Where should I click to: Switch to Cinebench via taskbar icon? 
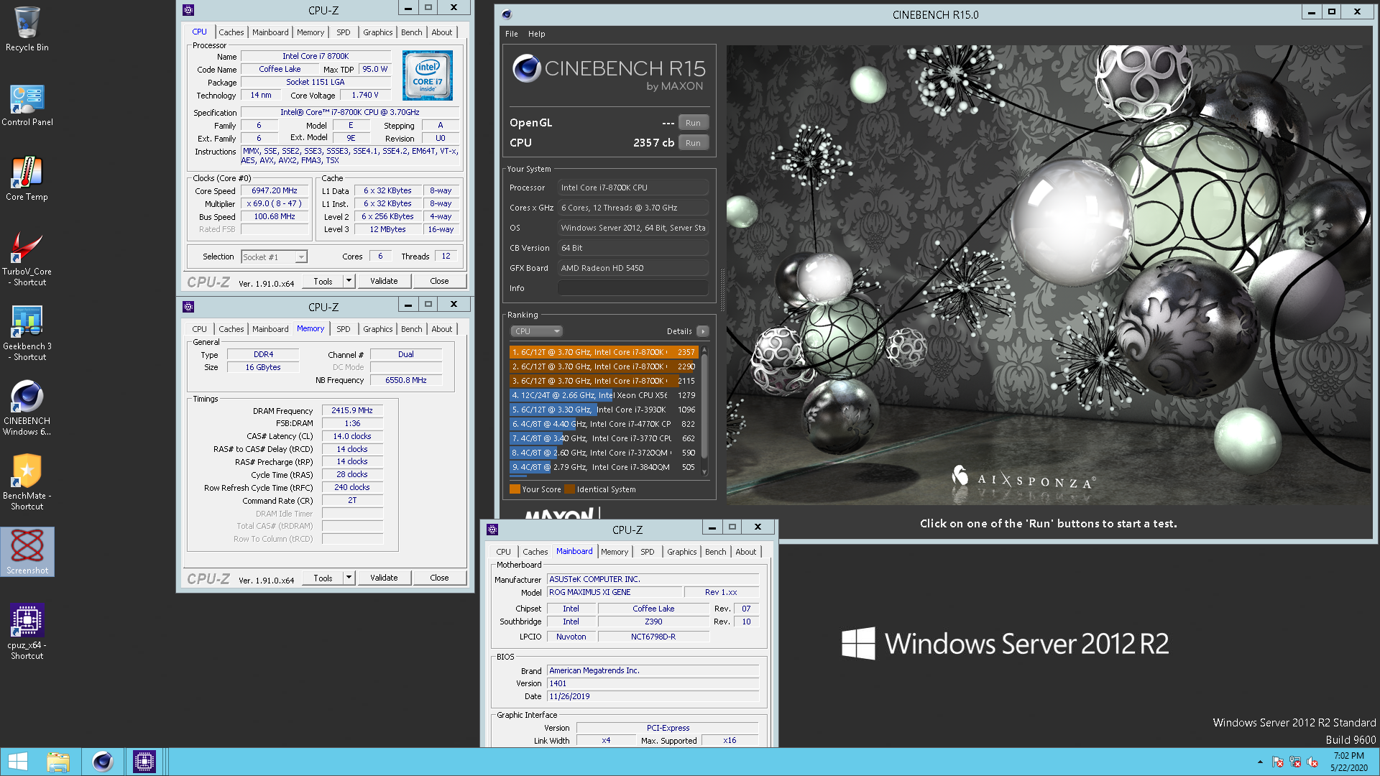pyautogui.click(x=103, y=762)
